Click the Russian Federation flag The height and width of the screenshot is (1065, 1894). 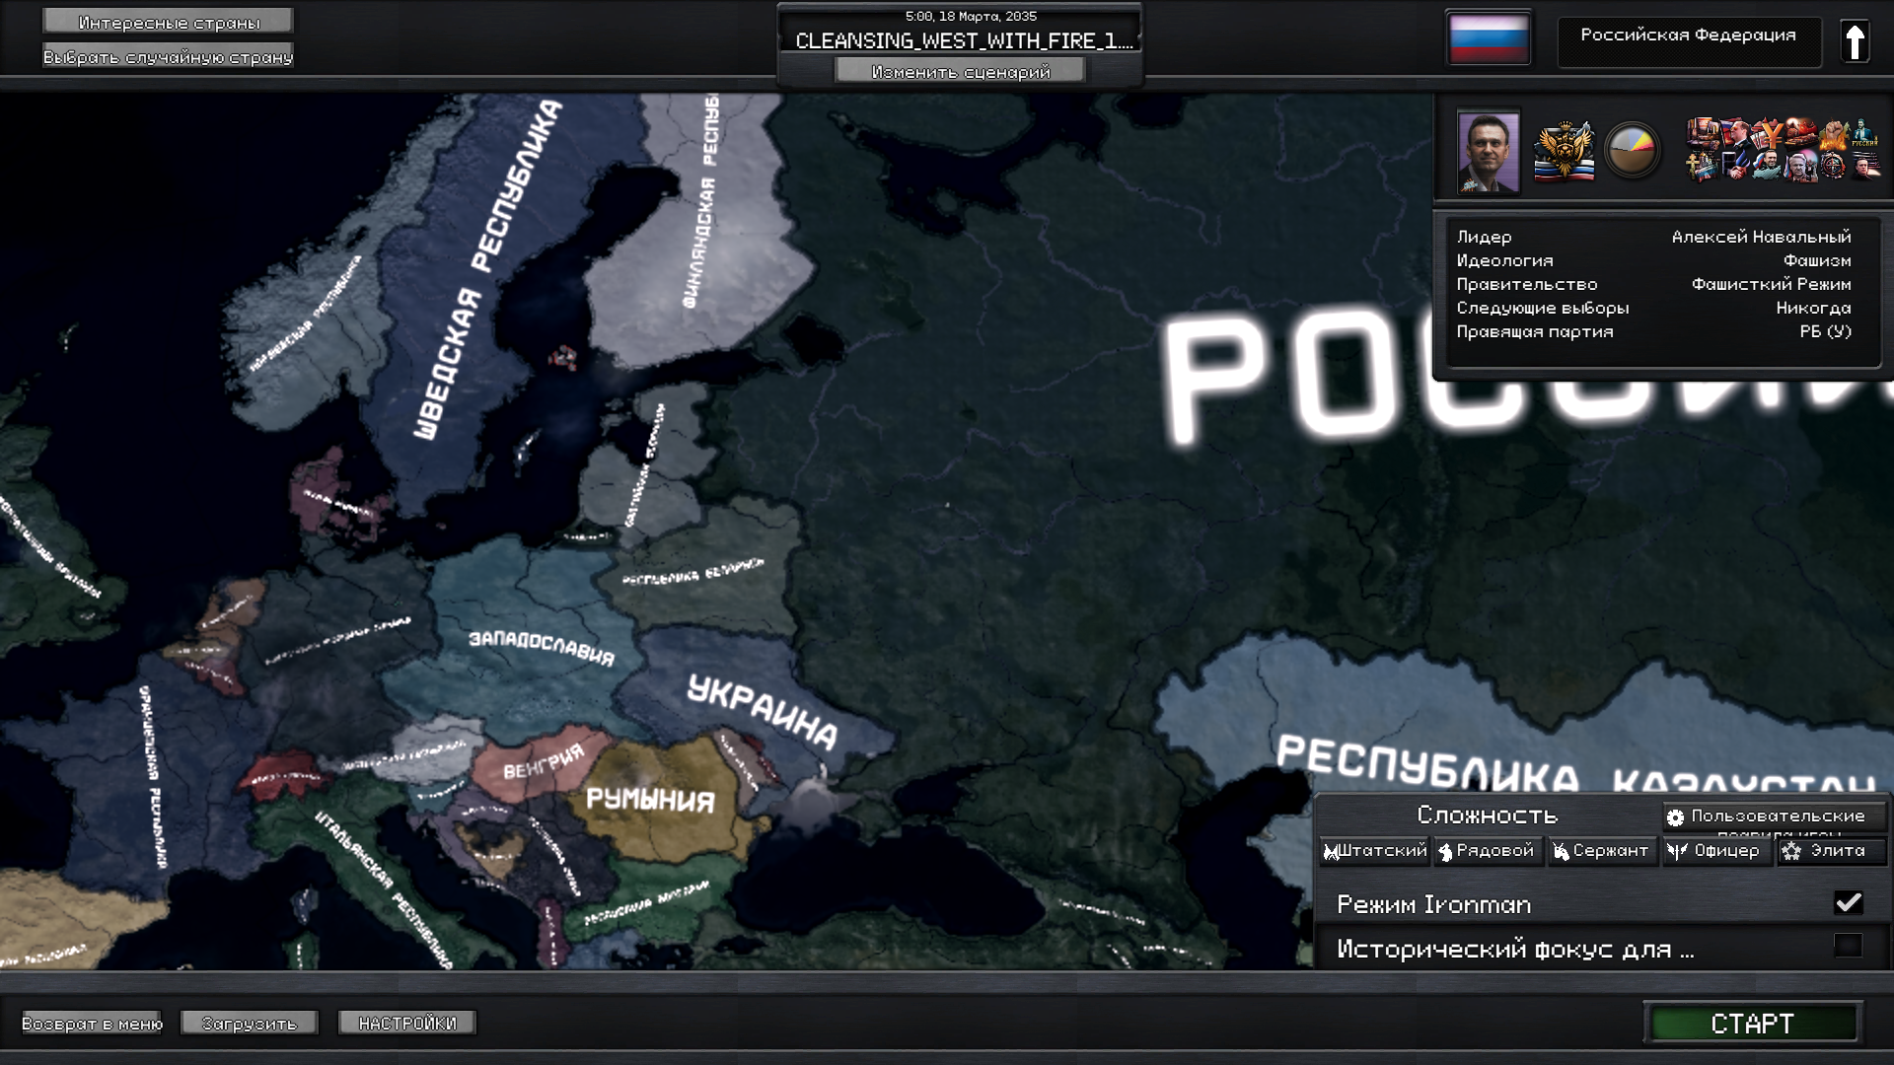click(1489, 37)
